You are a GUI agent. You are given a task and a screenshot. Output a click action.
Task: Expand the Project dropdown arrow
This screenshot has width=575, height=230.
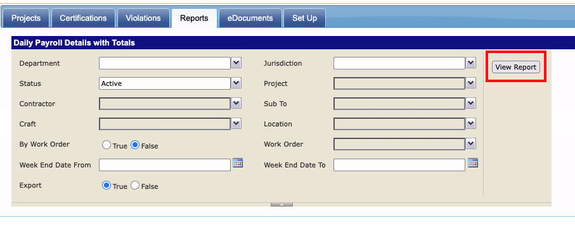click(x=471, y=83)
